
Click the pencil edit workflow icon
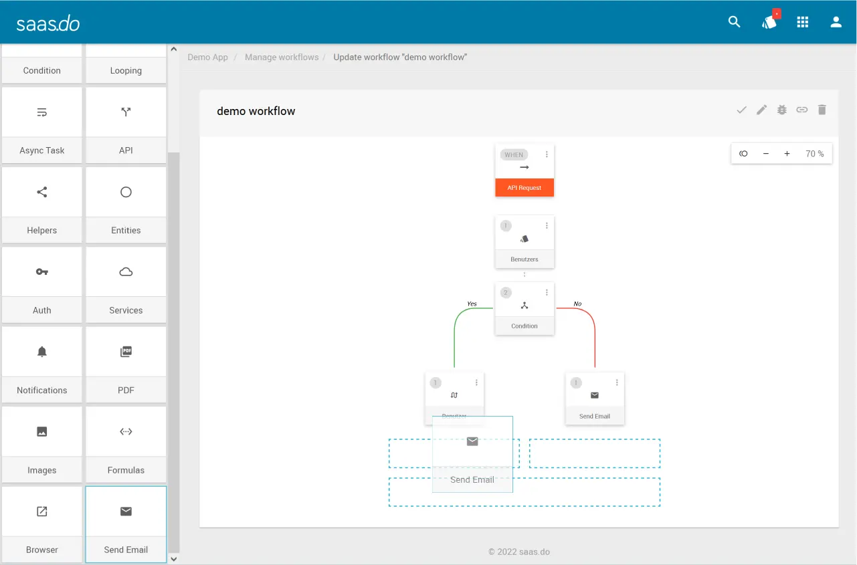(761, 110)
